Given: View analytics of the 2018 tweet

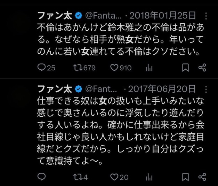Looking at the screenshot, I should 150,68.
